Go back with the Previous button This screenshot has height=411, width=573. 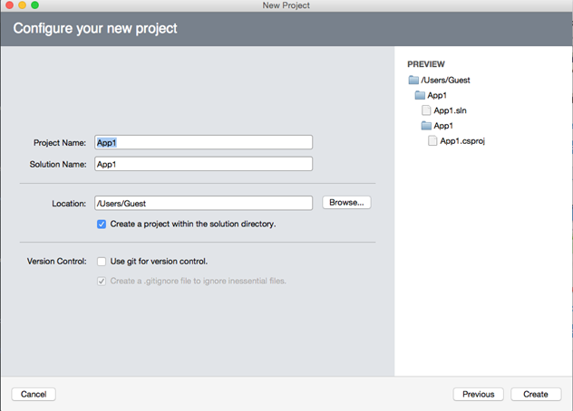pos(478,394)
